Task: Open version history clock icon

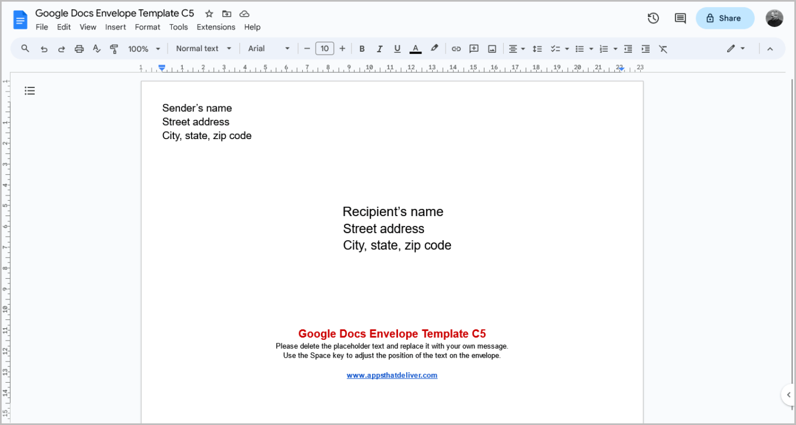Action: click(x=653, y=18)
